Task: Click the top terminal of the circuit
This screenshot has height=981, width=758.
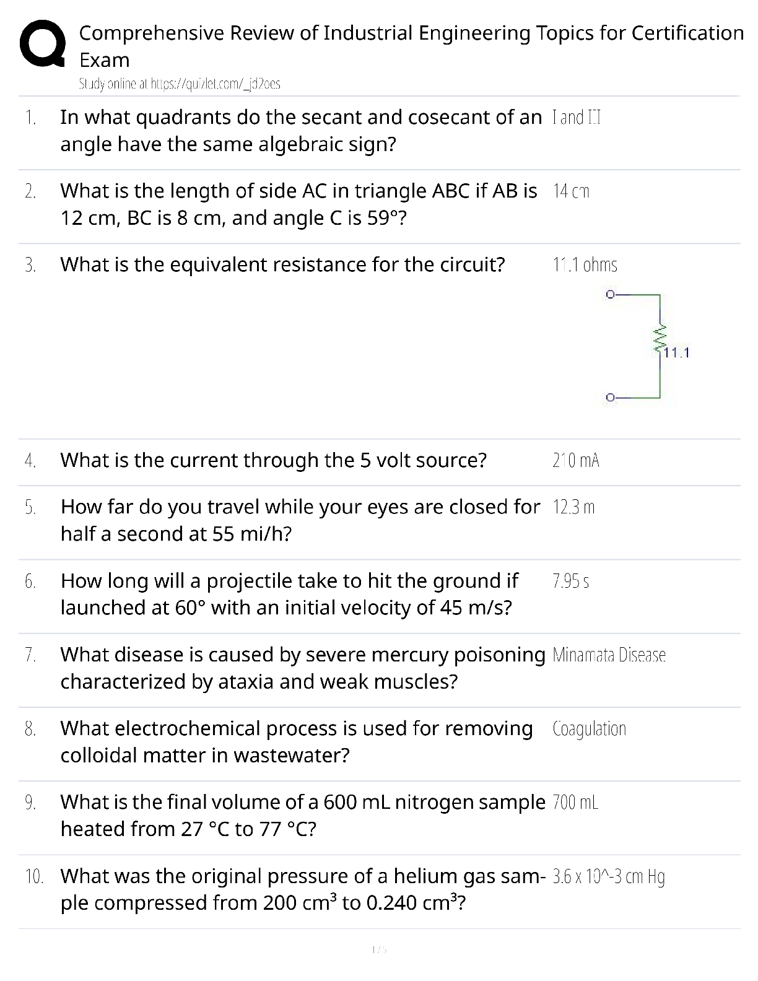Action: pyautogui.click(x=610, y=294)
